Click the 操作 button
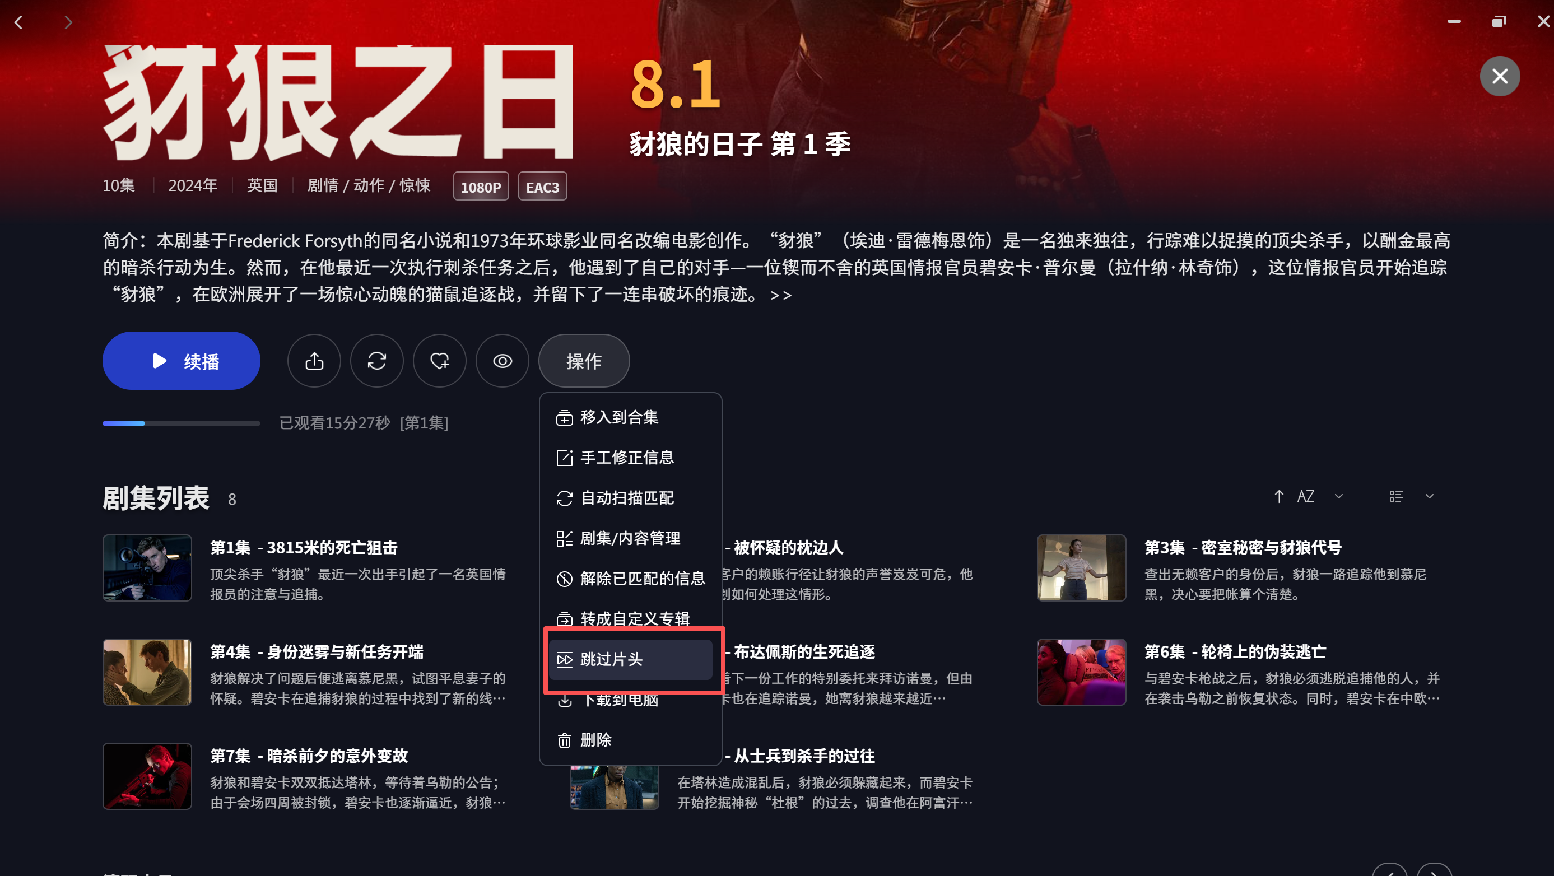 point(583,361)
